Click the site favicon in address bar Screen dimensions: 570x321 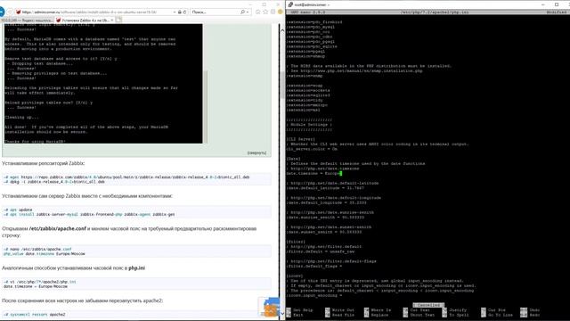[19, 12]
